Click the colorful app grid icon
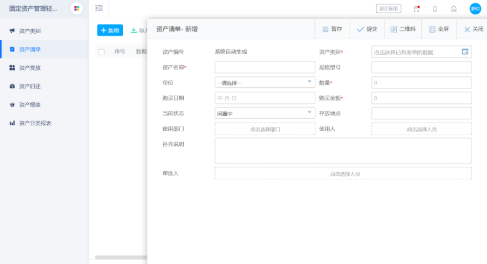Image resolution: width=487 pixels, height=264 pixels. tap(77, 8)
